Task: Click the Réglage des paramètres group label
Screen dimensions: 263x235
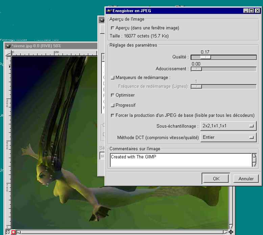Action: 133,45
